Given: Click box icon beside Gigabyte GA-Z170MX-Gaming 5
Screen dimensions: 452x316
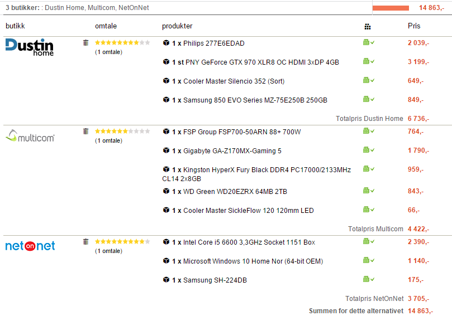Looking at the screenshot, I should coord(166,150).
